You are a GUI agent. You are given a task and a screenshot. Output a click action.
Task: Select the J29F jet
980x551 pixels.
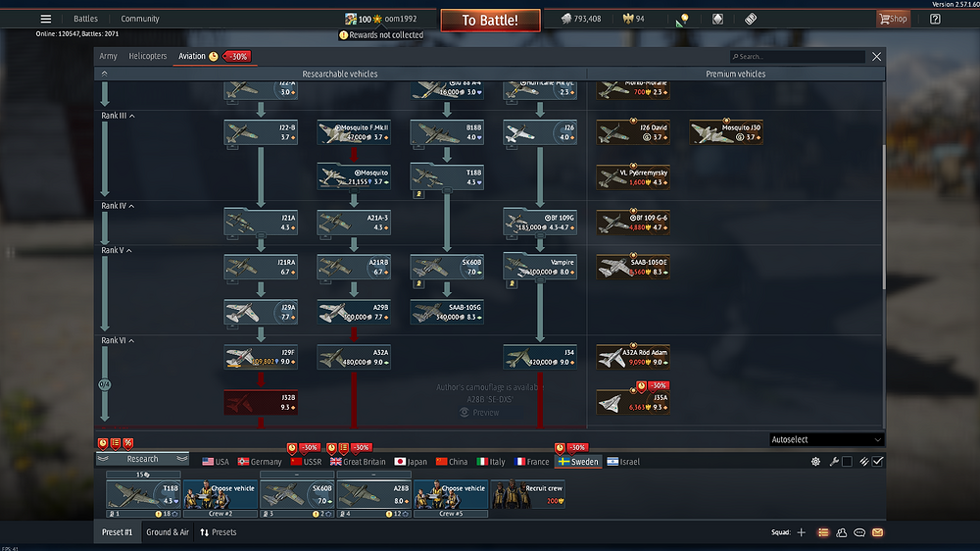pos(261,357)
